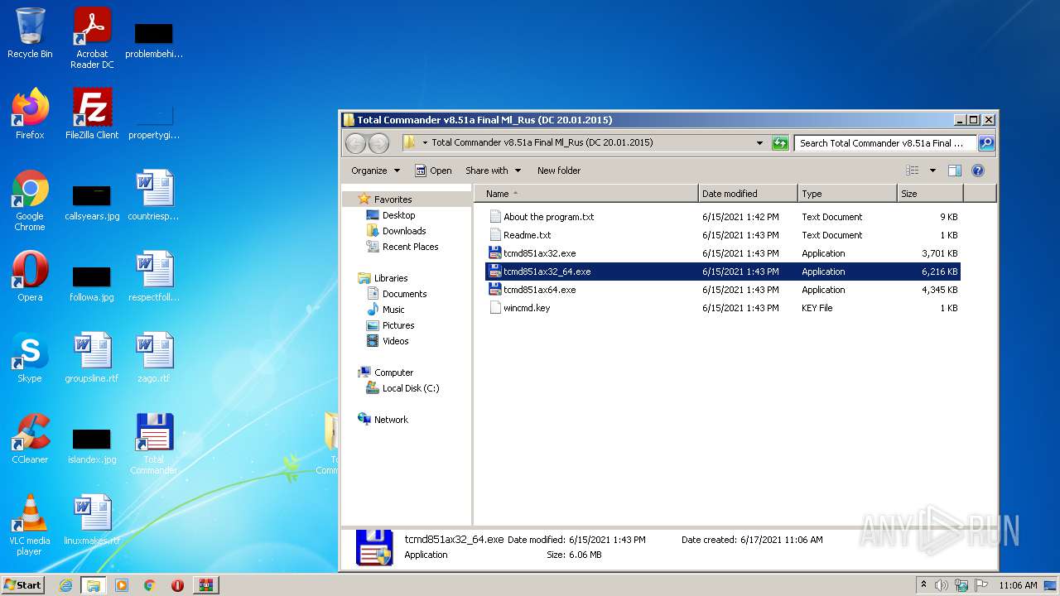
Task: Click Windows Media Player taskbar icon
Action: click(122, 585)
